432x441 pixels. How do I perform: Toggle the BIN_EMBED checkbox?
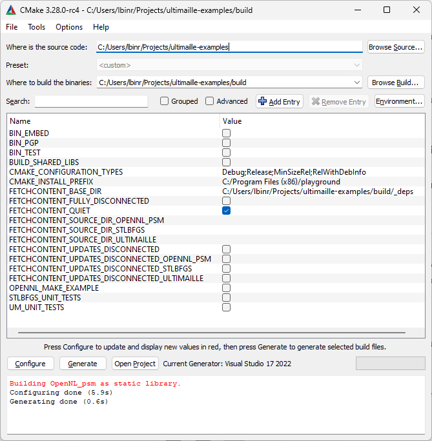coord(226,133)
